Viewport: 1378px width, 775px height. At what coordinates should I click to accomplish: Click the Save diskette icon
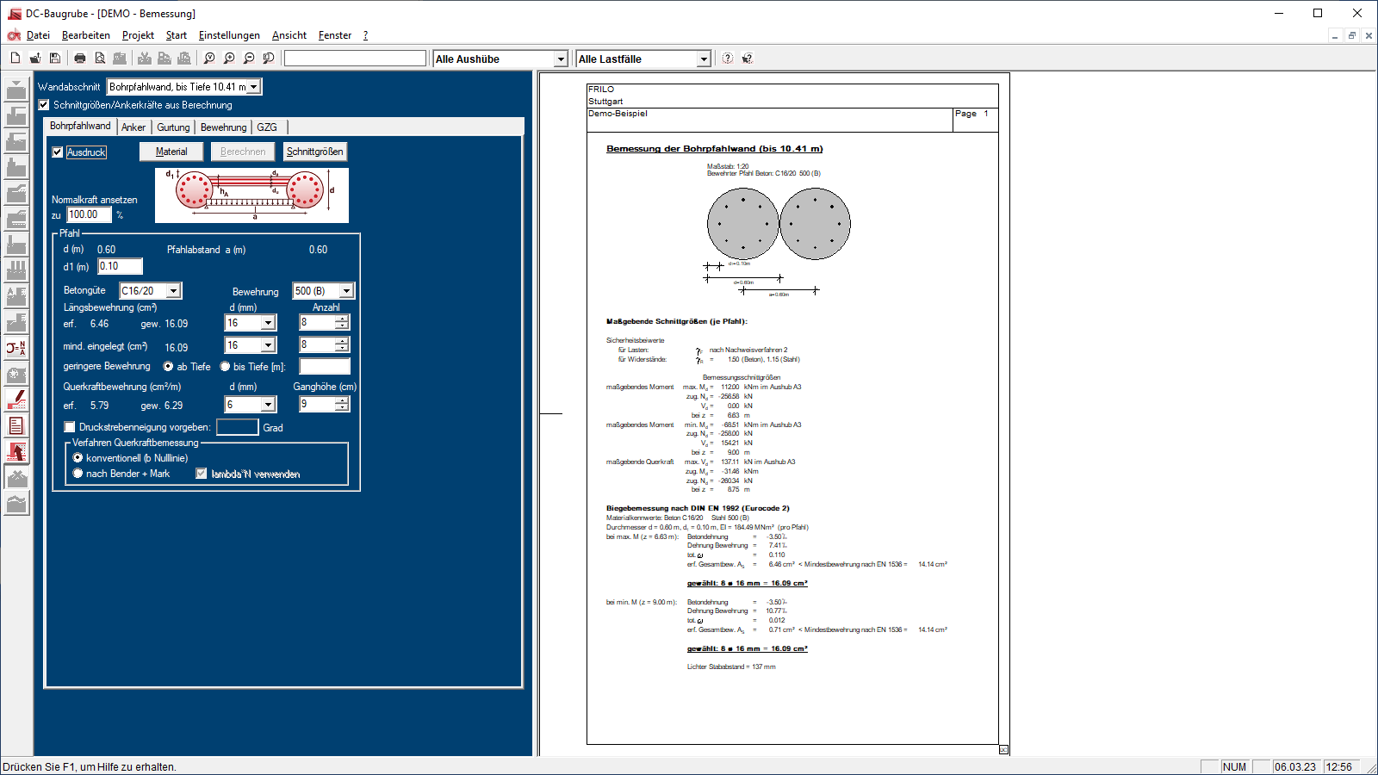click(x=55, y=59)
